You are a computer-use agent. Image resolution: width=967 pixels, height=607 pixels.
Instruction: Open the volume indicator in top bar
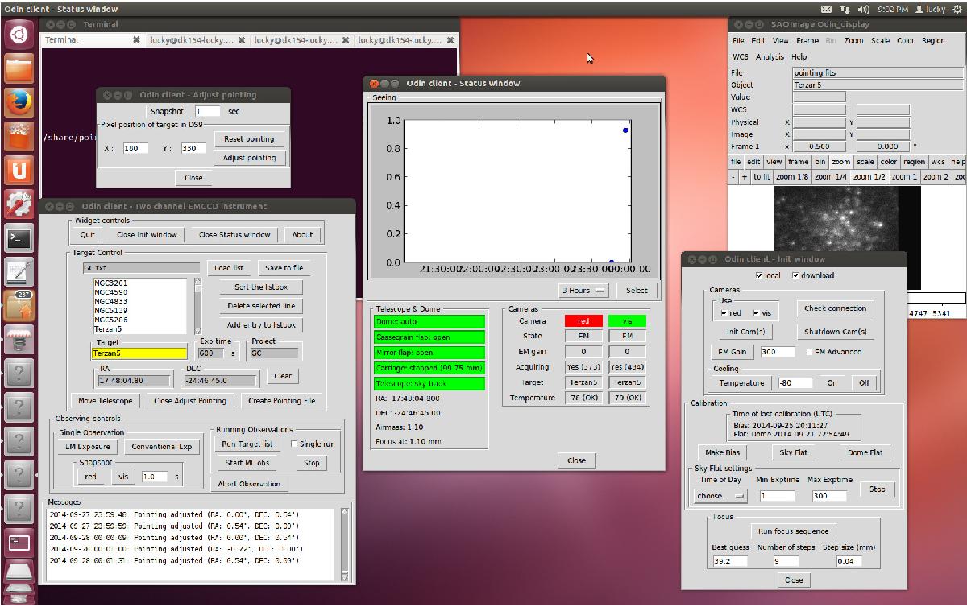(x=864, y=9)
